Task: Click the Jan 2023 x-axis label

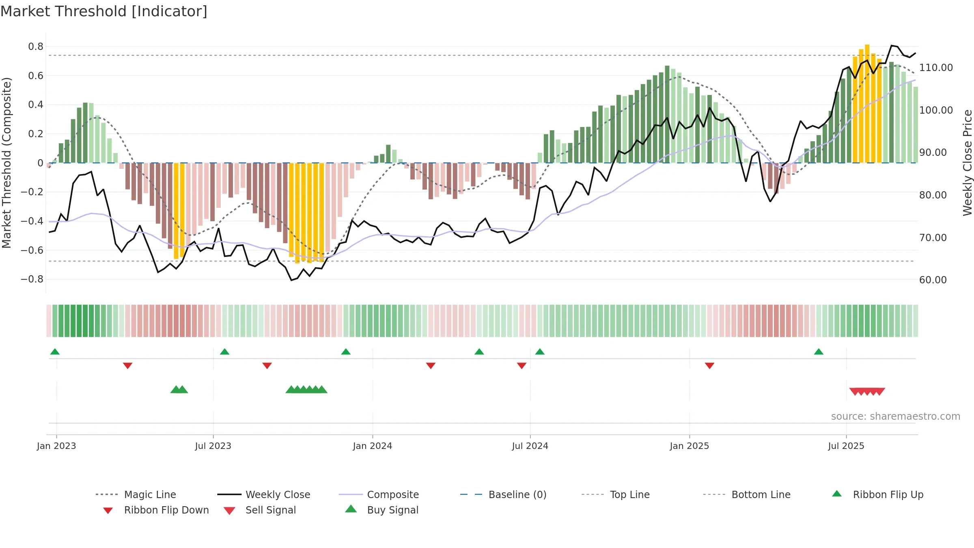Action: click(x=56, y=446)
